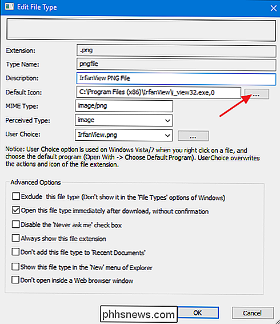280x324 pixels.
Task: Check the Exclude this file type option
Action: click(16, 196)
